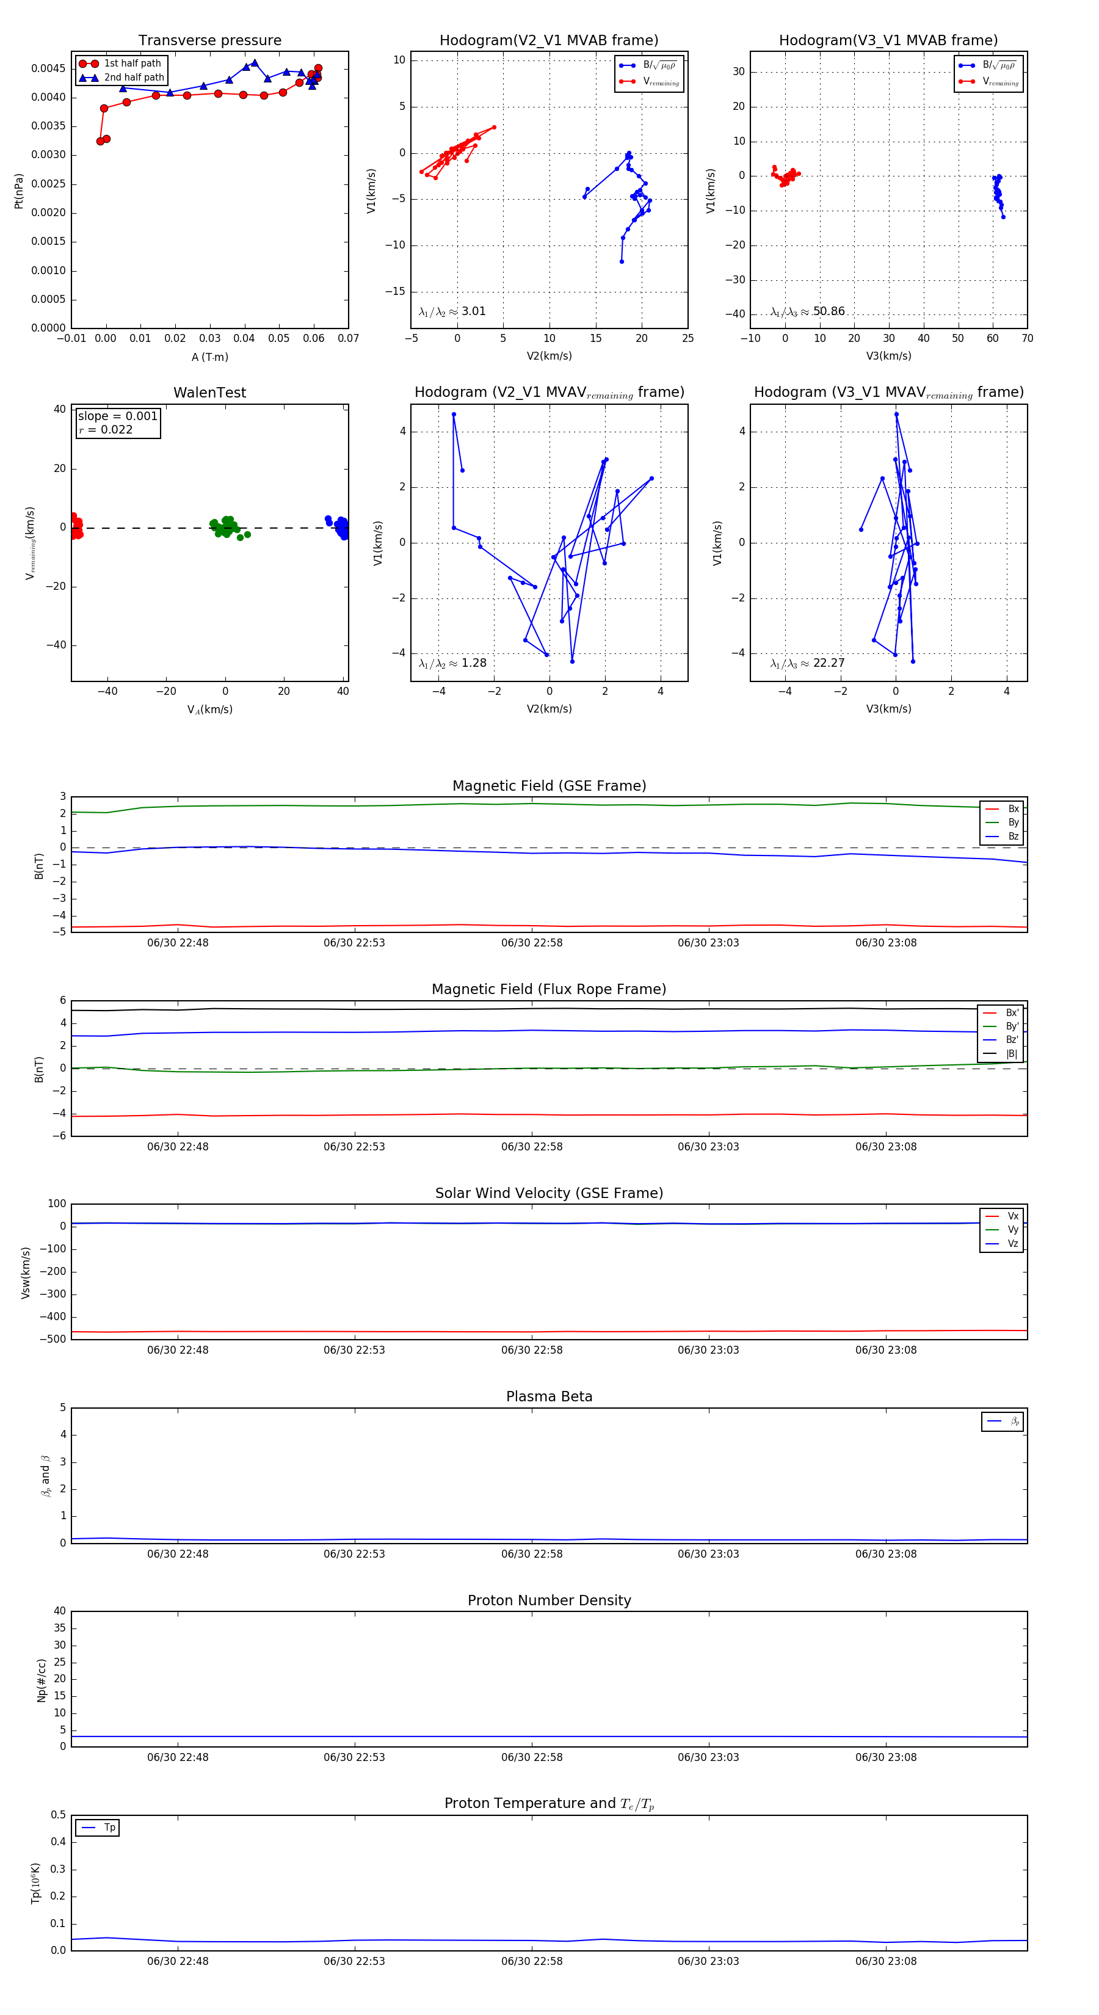The image size is (1099, 2015).
Task: Select the Vz legend entry
Action: [1002, 1244]
